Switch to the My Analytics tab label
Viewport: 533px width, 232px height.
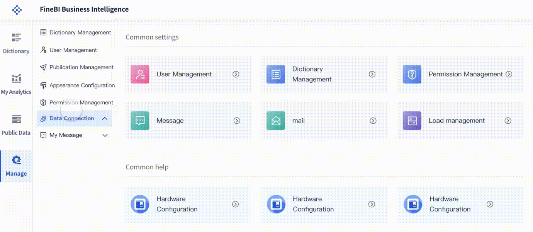click(16, 92)
